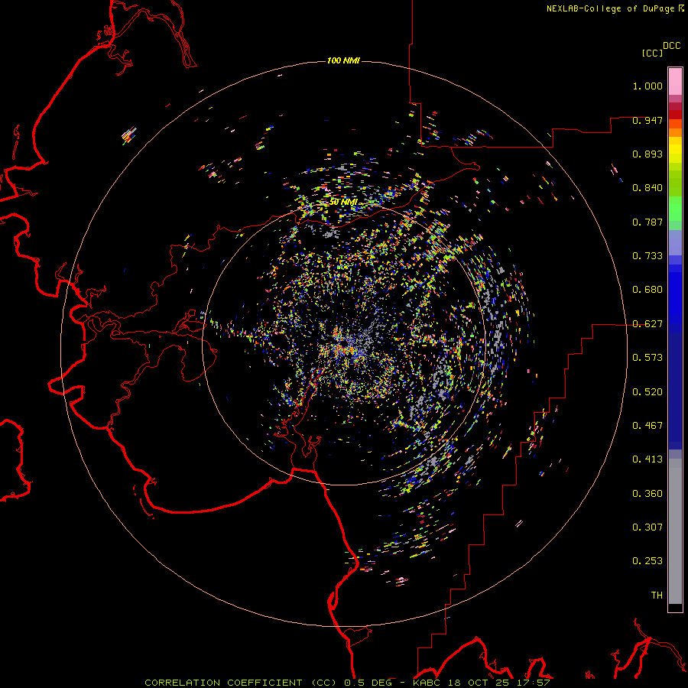
Task: Select the 0.467 scale value
Action: (647, 426)
